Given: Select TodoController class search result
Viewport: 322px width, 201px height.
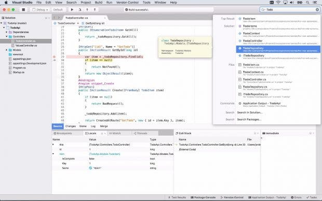Looking at the screenshot, I should coord(278,42).
